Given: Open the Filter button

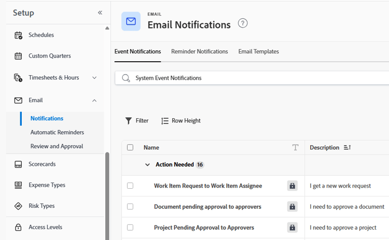Looking at the screenshot, I should point(137,121).
